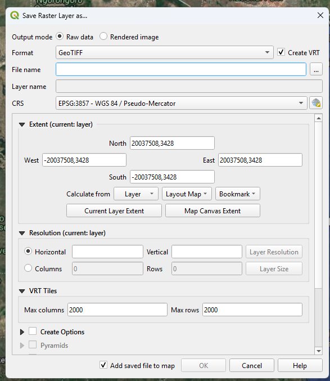Select the Rendered image output mode
330x381 pixels.
click(103, 36)
